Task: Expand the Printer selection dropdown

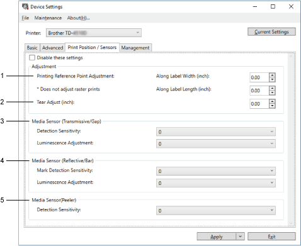Action: tap(94, 33)
